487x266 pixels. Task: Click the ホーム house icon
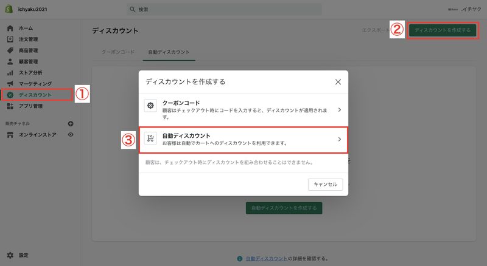click(x=10, y=28)
